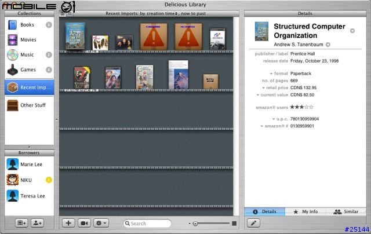Screen dimensions: 371x234
Task: Click the arrow beside Andrew S. Tanenbaum
Action: tap(328, 45)
